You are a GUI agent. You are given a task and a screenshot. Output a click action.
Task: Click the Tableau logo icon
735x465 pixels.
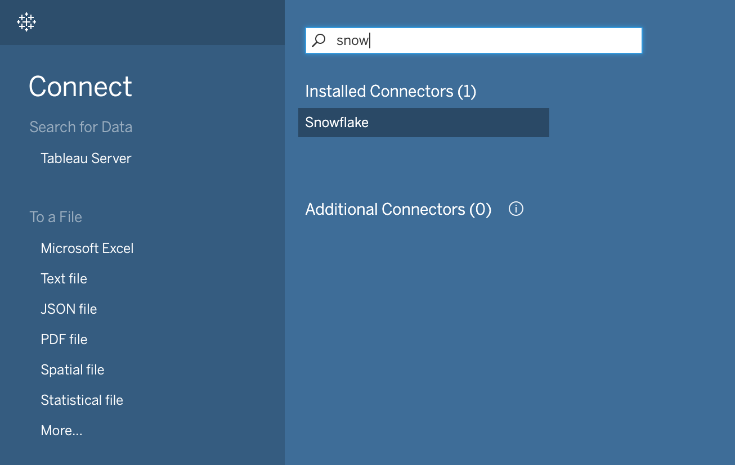[x=26, y=22]
